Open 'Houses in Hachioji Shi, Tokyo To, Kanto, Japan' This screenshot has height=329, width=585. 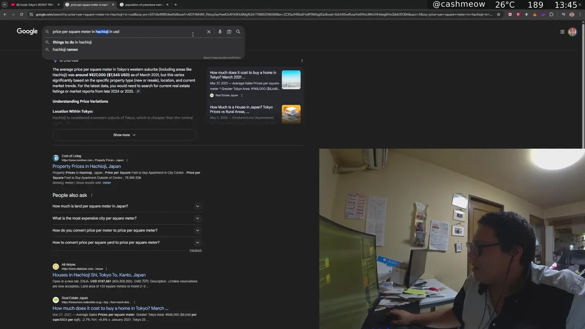(x=99, y=275)
